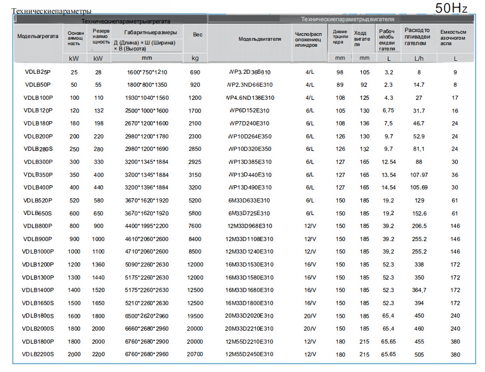Image resolution: width=485 pixels, height=372 pixels.
Task: Click engine model '12M33D968E310'
Action: point(250,226)
